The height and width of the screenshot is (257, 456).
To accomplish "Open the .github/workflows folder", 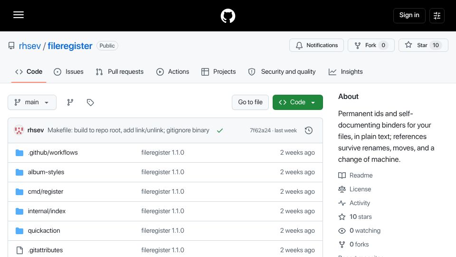I will 53,153.
